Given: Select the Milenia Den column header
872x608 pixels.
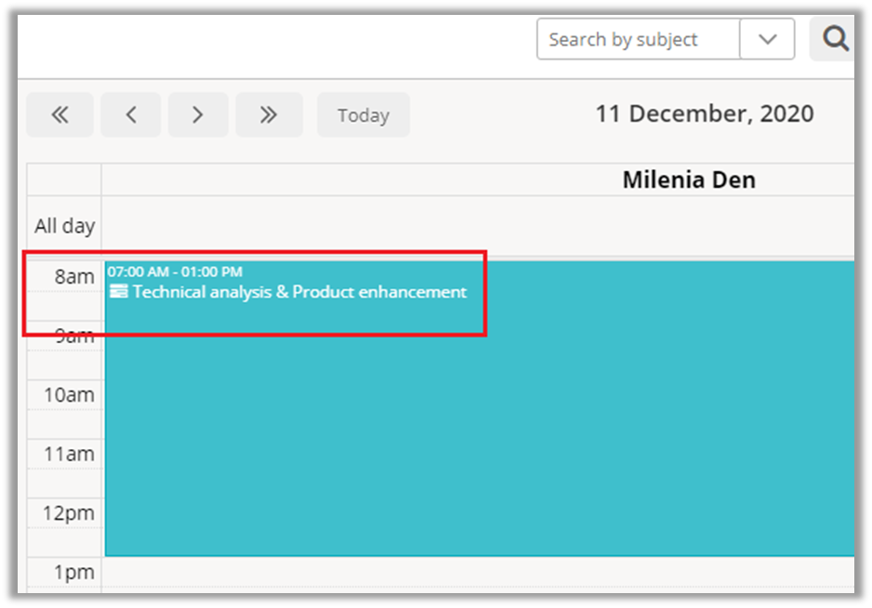Looking at the screenshot, I should click(x=688, y=180).
